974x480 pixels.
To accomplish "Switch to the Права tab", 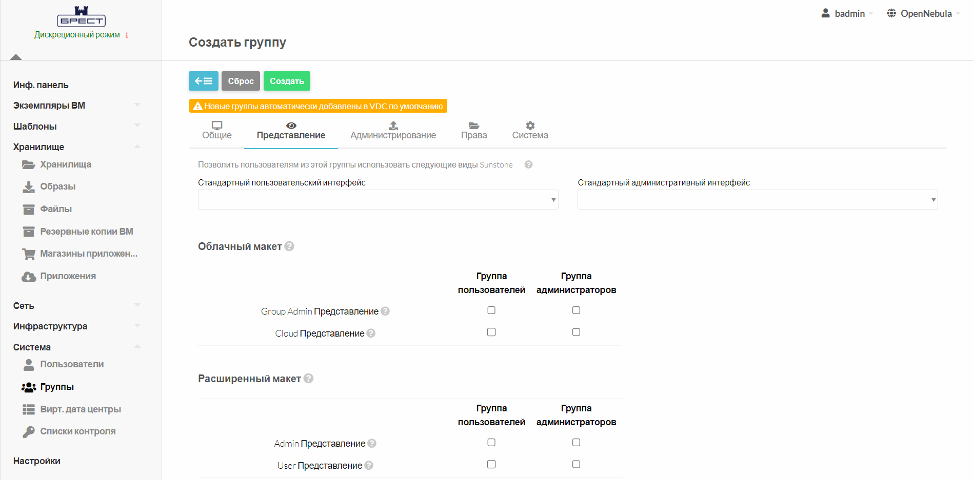I will point(473,131).
